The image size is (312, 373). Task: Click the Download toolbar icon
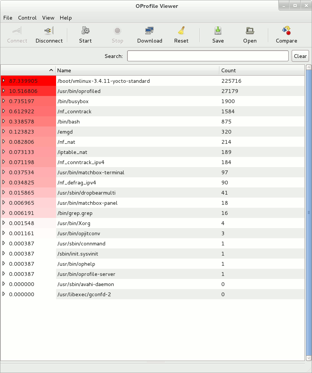point(149,31)
